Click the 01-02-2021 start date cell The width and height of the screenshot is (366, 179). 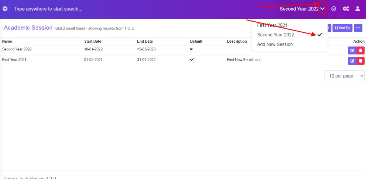(93, 60)
